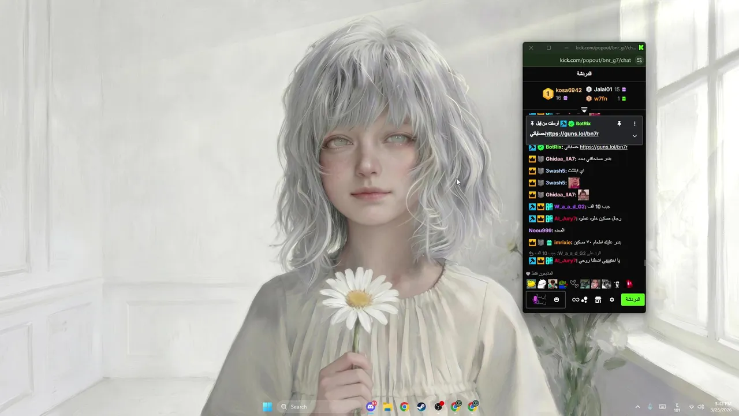
Task: Select leaderboard user kosa6942
Action: [x=568, y=90]
